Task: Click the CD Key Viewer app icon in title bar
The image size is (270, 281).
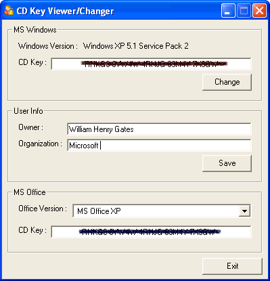Action: tap(9, 11)
